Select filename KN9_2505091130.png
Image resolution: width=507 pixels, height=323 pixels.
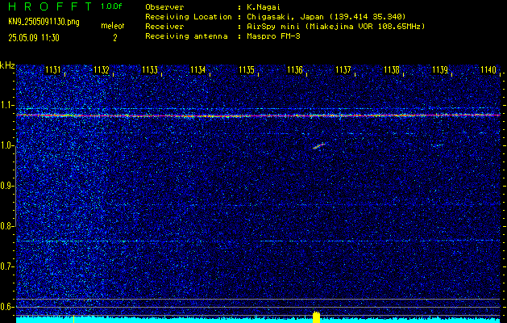(x=44, y=22)
